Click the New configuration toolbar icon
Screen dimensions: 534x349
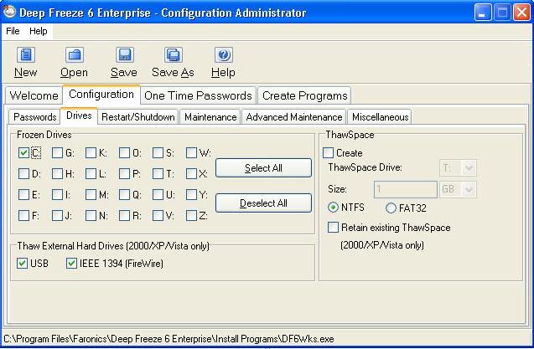click(x=26, y=54)
